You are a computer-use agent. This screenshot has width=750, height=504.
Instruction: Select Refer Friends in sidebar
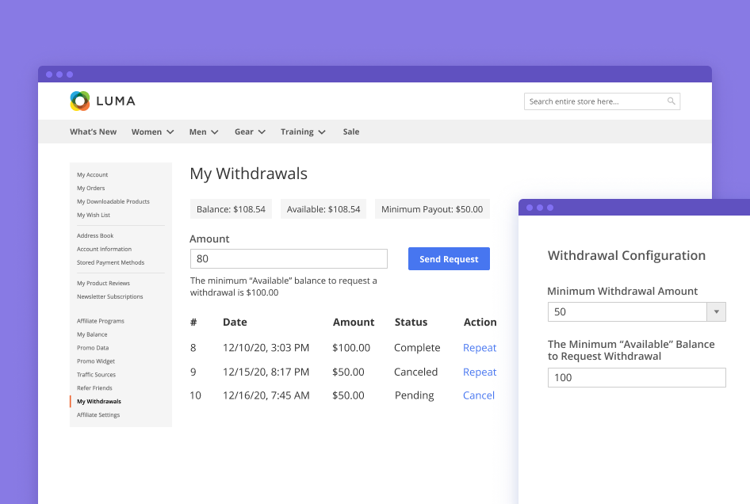click(x=94, y=388)
